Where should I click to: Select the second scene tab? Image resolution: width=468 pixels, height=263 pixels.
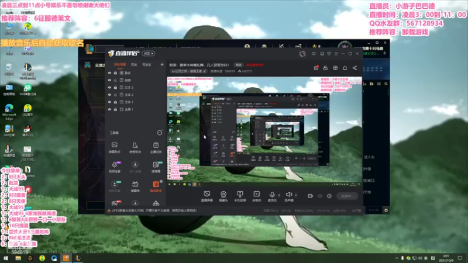(134, 64)
